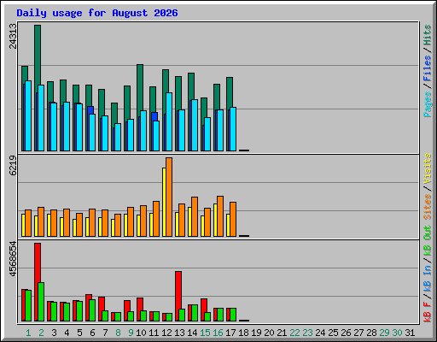
Task: Click the "Hits" legend label
Action: click(x=428, y=35)
